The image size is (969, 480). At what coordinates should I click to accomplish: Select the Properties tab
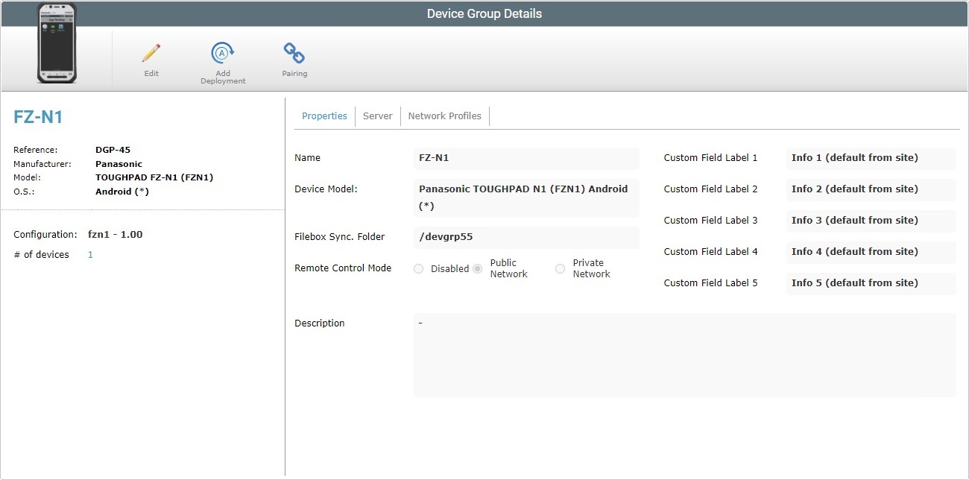click(x=324, y=116)
